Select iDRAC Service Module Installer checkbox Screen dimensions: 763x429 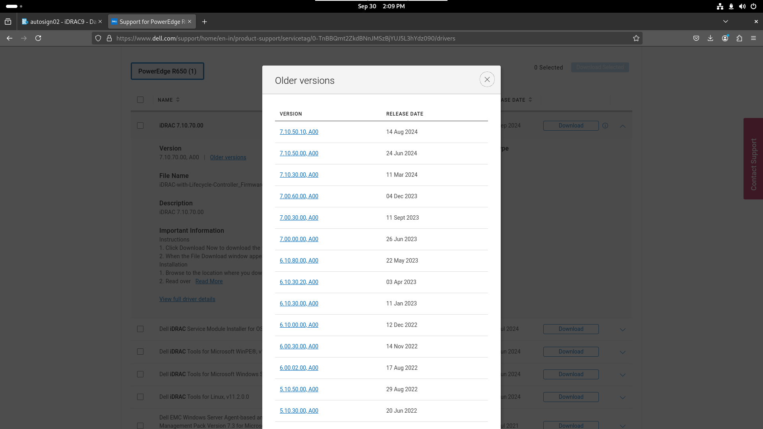140,329
